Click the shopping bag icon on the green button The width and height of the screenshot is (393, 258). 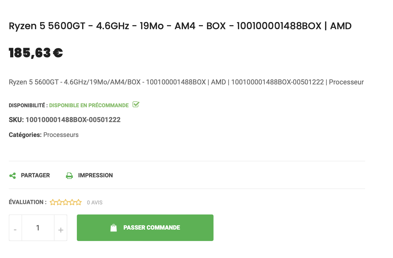point(114,227)
